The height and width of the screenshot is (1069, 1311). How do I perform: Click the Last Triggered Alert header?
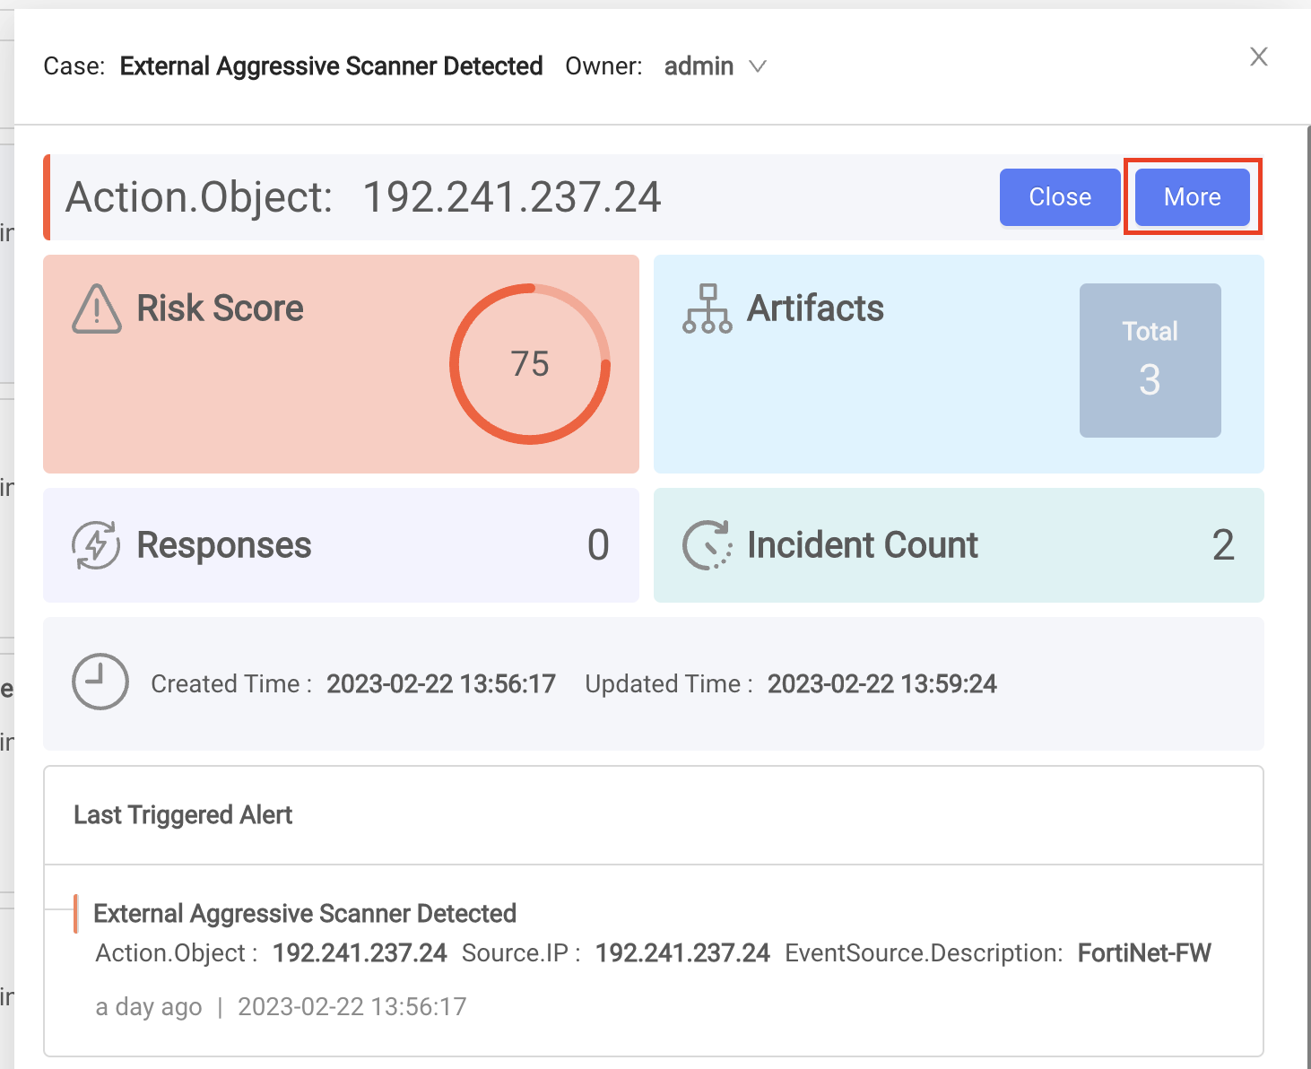tap(183, 815)
